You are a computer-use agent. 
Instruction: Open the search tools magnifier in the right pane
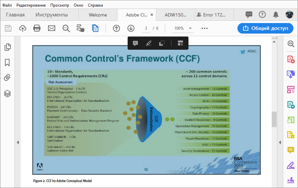click(291, 44)
